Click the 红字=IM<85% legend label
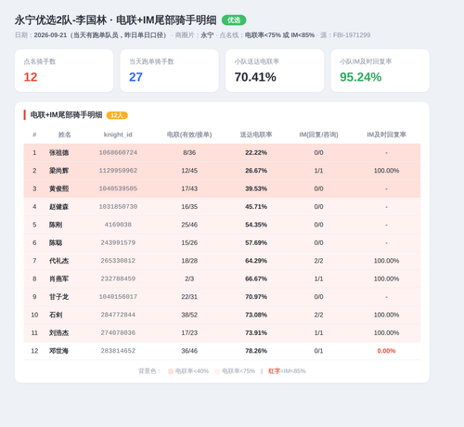 point(287,371)
